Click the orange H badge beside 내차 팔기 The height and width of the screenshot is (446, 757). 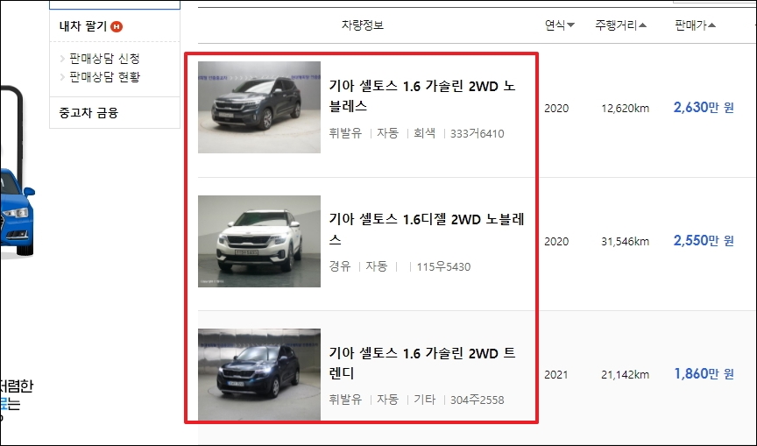tap(117, 26)
